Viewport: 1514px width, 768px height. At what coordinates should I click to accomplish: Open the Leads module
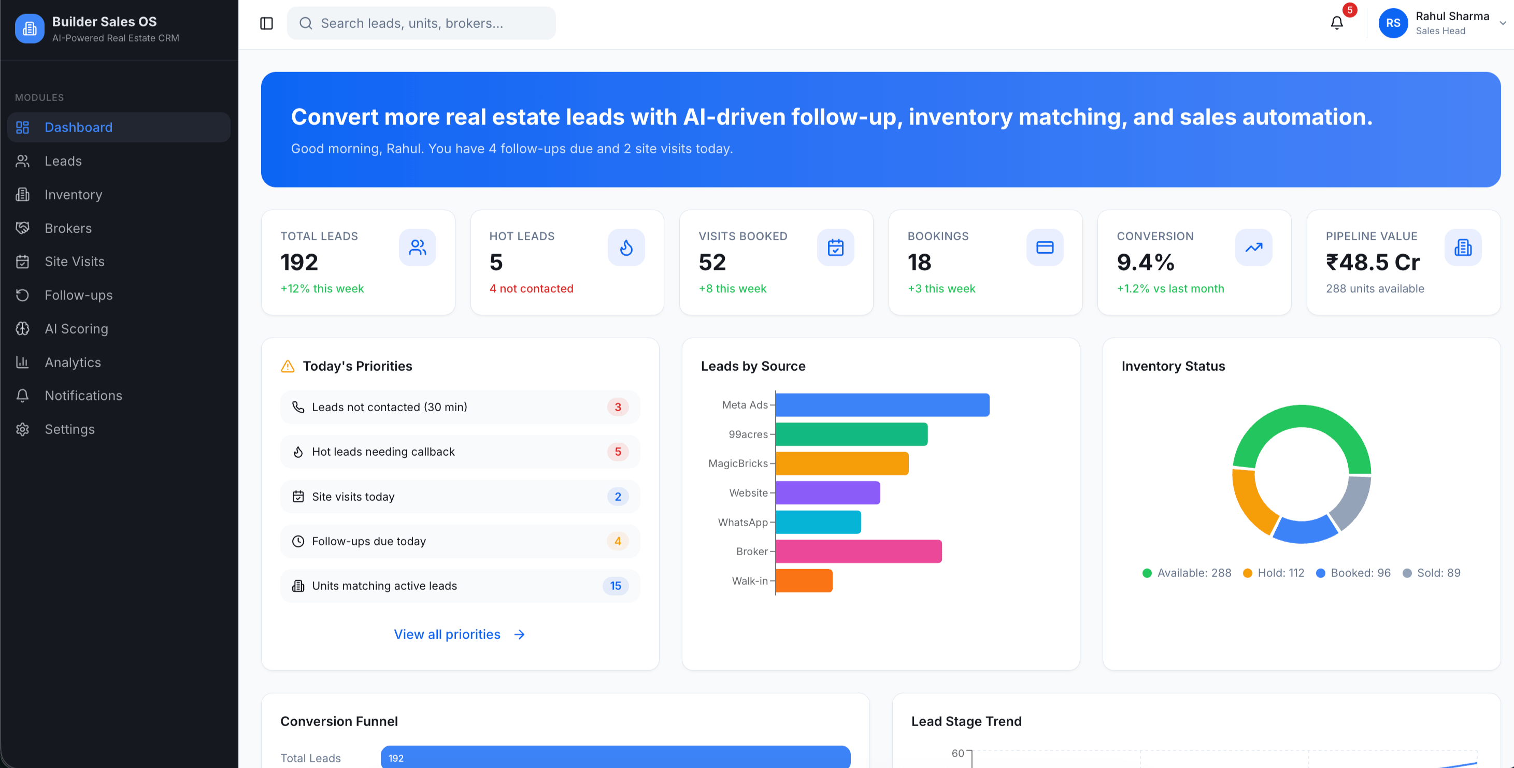pos(119,161)
